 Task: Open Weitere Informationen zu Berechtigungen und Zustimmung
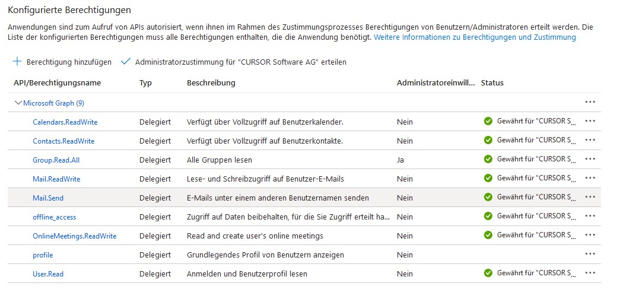click(x=475, y=37)
